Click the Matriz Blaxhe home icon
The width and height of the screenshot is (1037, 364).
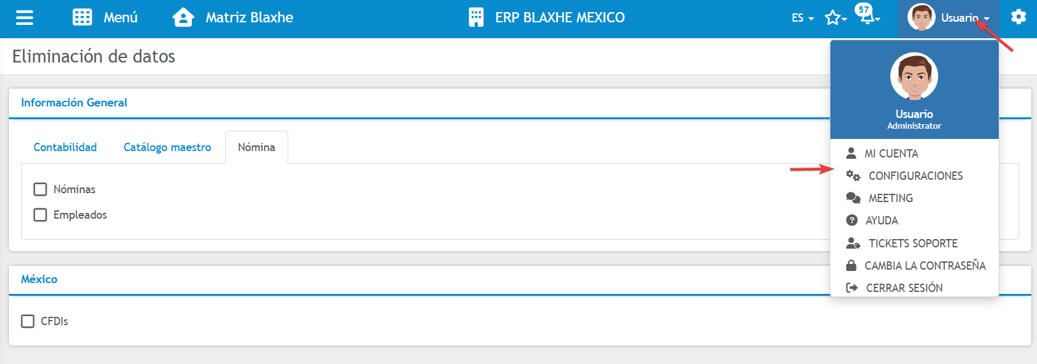click(183, 17)
